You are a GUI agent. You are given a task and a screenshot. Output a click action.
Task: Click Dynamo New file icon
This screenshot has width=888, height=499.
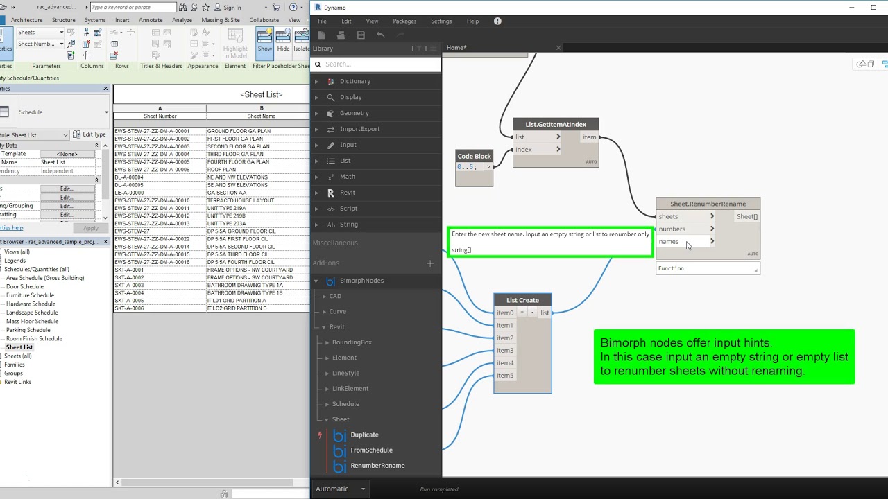321,35
